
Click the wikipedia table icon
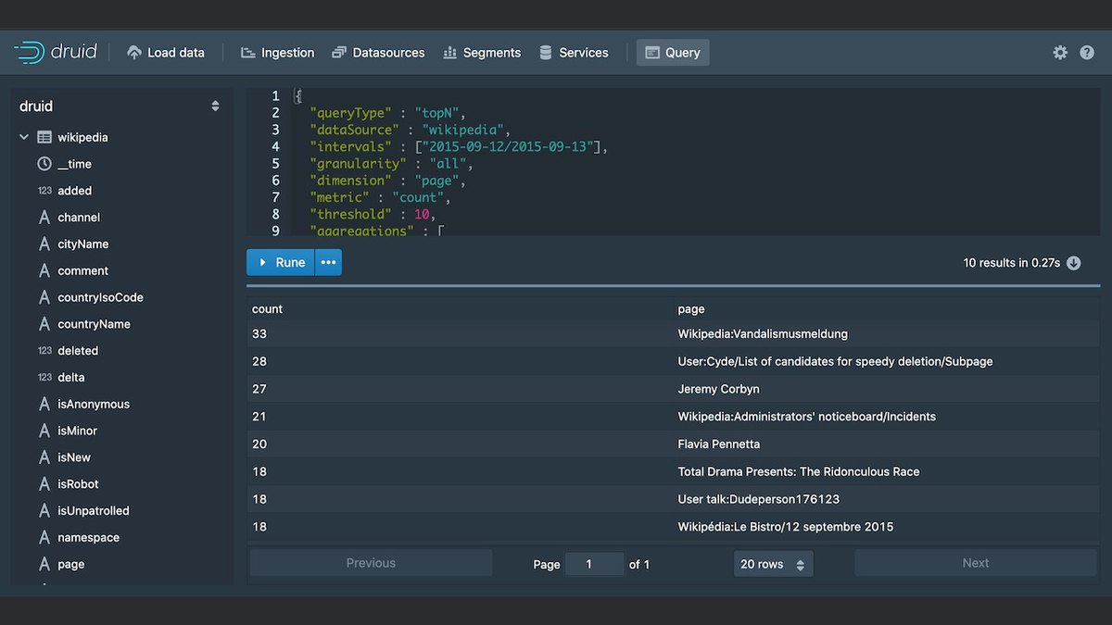tap(44, 137)
